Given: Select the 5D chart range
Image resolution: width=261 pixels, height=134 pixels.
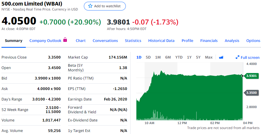Looking at the screenshot, I should tap(148, 57).
